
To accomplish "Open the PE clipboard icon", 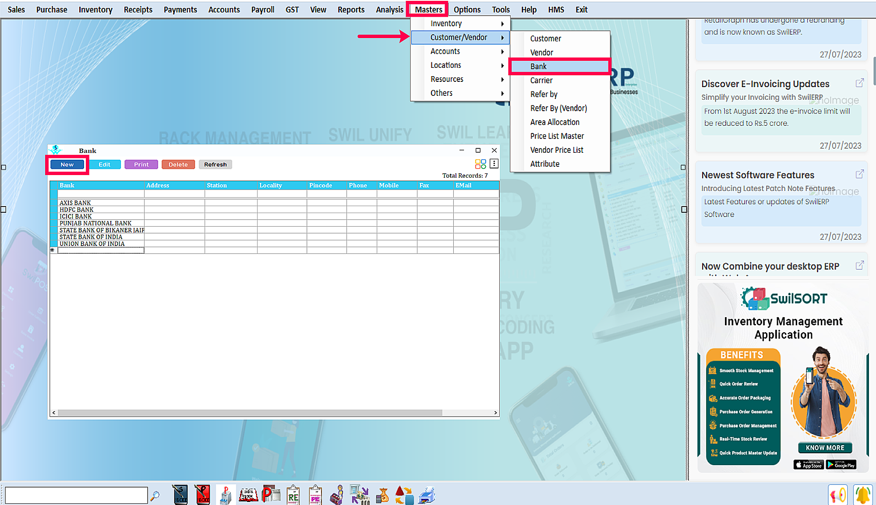I will [x=315, y=495].
